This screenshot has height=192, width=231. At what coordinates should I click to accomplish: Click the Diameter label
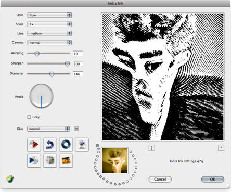[x=17, y=73]
